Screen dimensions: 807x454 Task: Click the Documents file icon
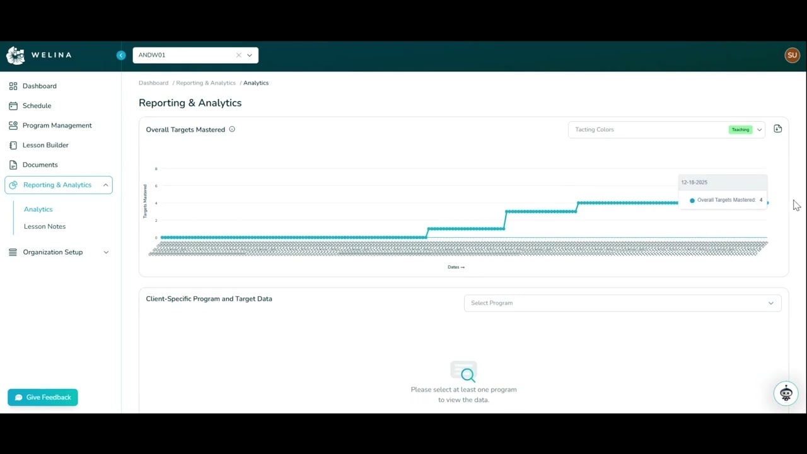[x=13, y=165]
